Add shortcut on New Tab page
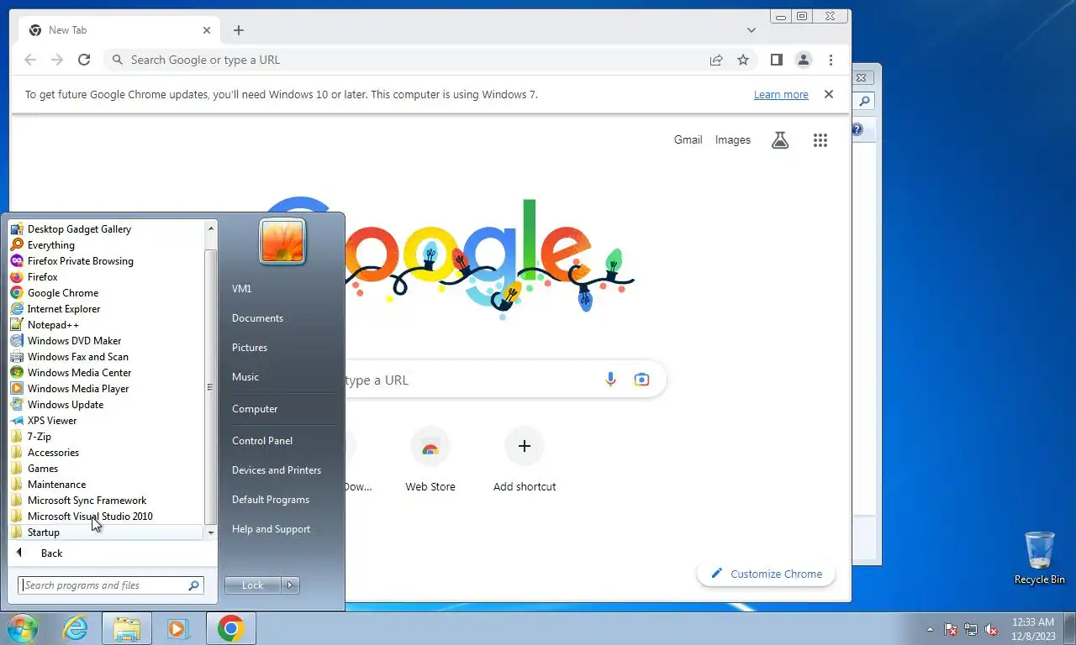The height and width of the screenshot is (645, 1076). (x=525, y=459)
